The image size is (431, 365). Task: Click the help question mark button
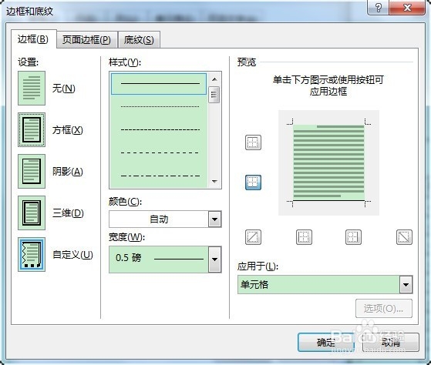coord(378,8)
